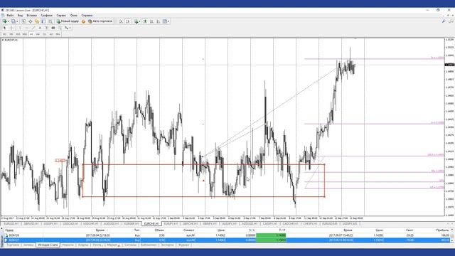Click the New Chart toolbar icon
This screenshot has width=455, height=256.
4,21
